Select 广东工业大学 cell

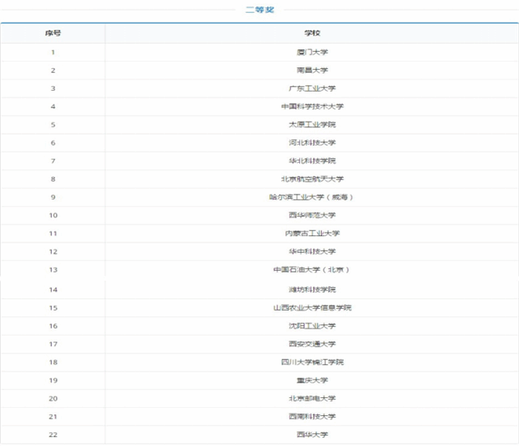click(312, 88)
